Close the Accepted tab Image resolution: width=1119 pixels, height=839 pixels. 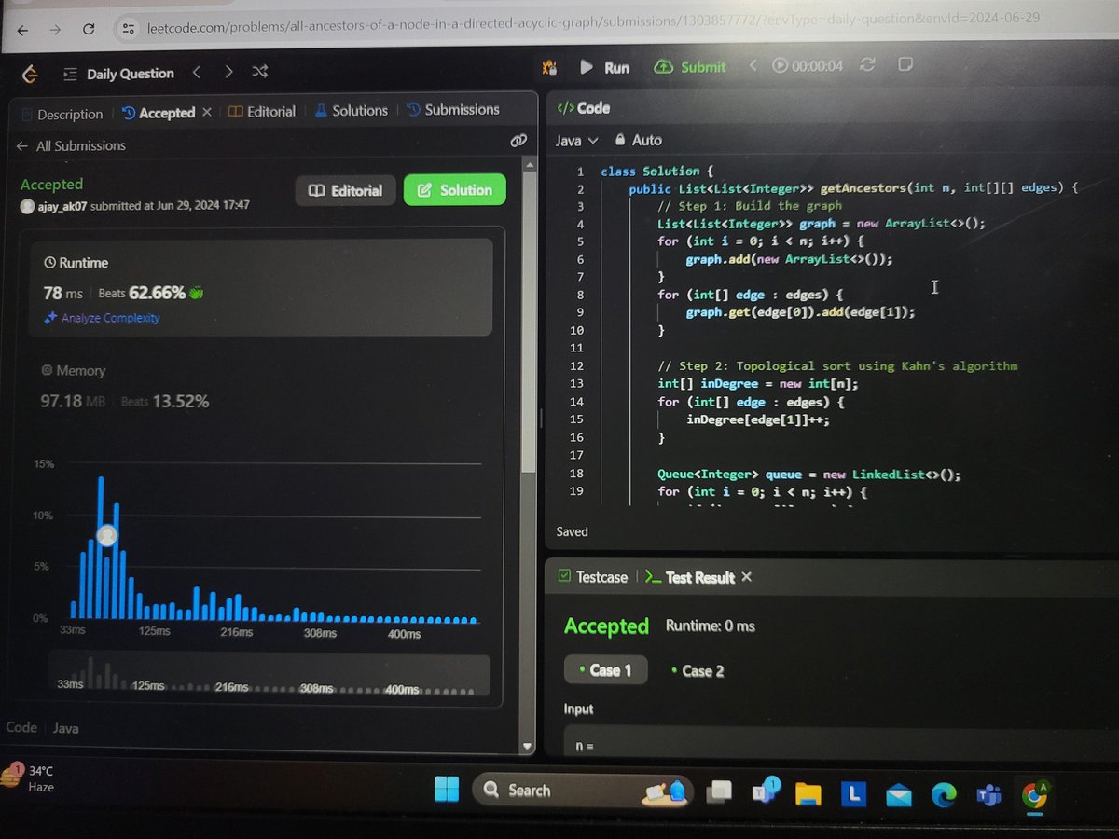coord(207,112)
